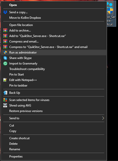Click the Notepad++ icon in the menu
Viewport: 118px width, 161px height.
click(x=5, y=80)
